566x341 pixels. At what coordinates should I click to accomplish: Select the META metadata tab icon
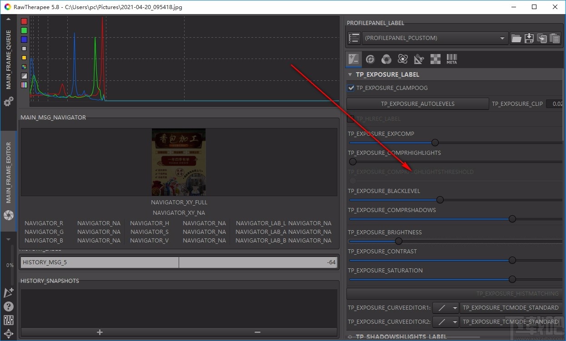451,59
